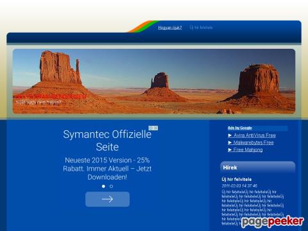Select the second empty ad slide dot

111,186
